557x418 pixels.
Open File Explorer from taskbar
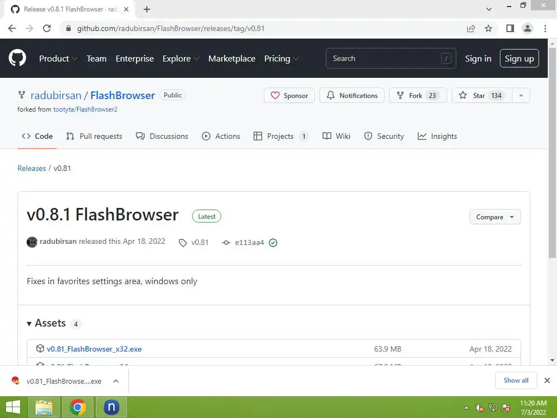pyautogui.click(x=44, y=407)
